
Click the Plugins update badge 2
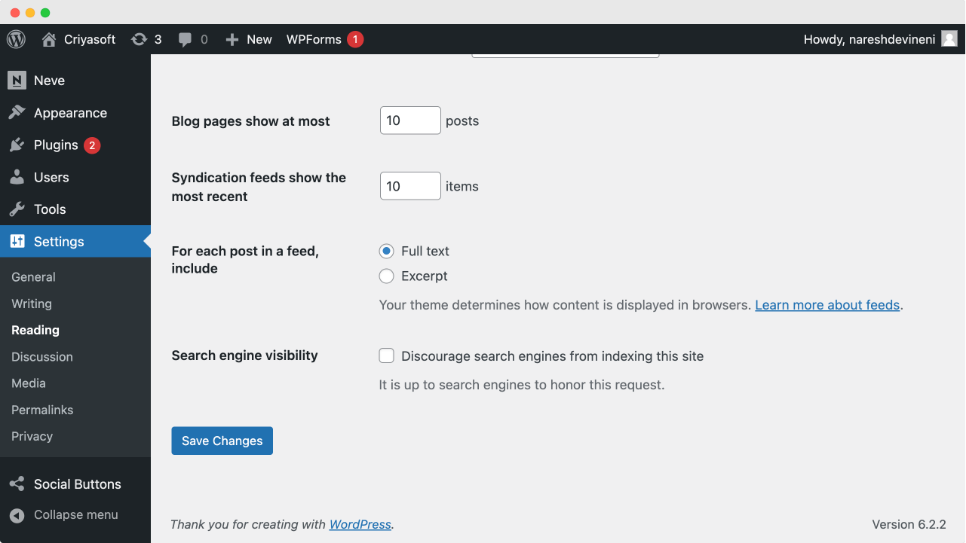tap(92, 145)
